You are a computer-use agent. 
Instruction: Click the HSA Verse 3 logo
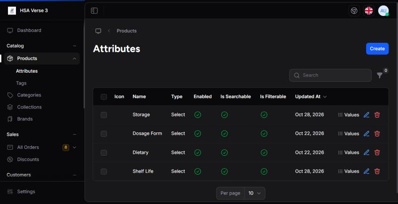click(12, 10)
